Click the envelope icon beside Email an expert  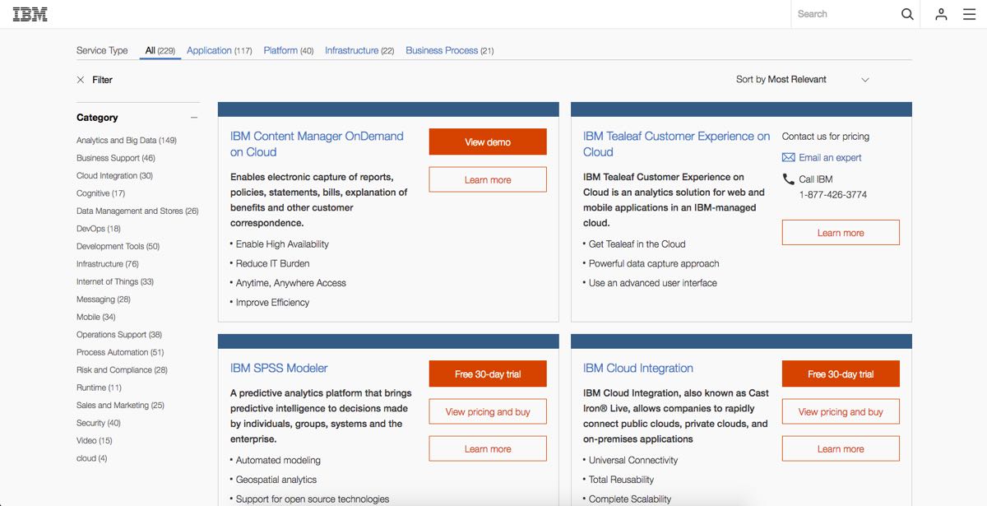click(788, 157)
